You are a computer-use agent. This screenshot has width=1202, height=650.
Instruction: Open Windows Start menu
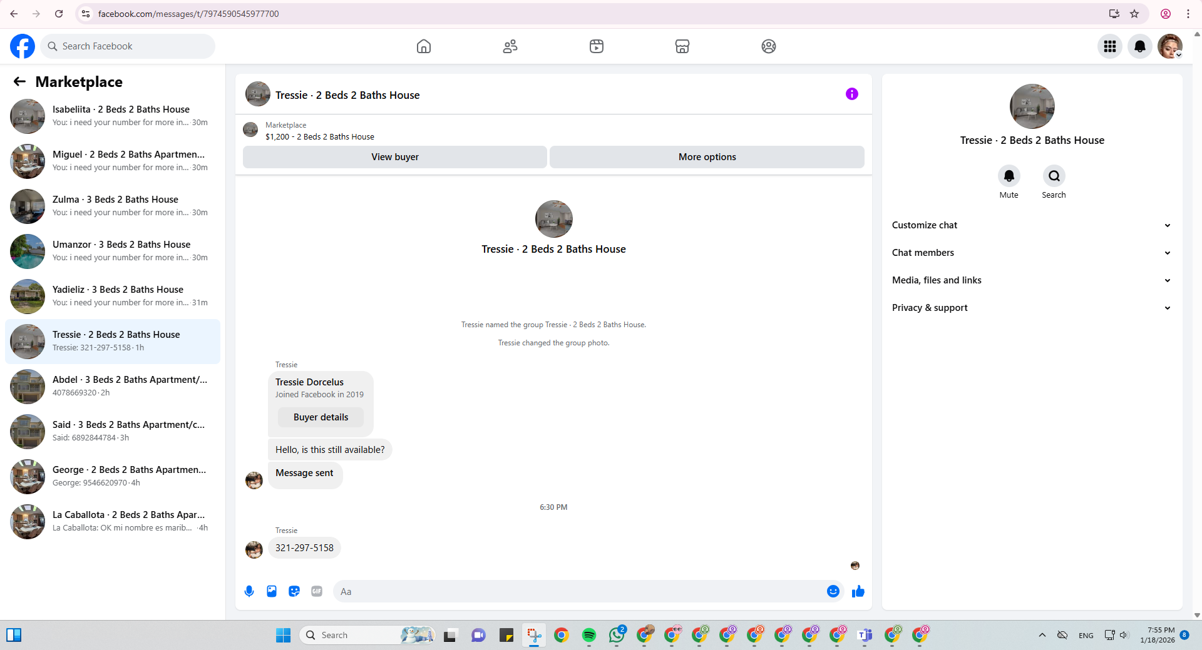click(283, 636)
